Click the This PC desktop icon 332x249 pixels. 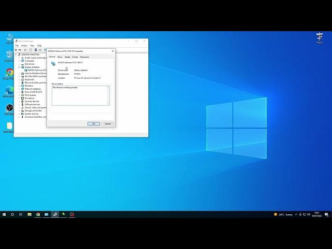pyautogui.click(x=9, y=37)
